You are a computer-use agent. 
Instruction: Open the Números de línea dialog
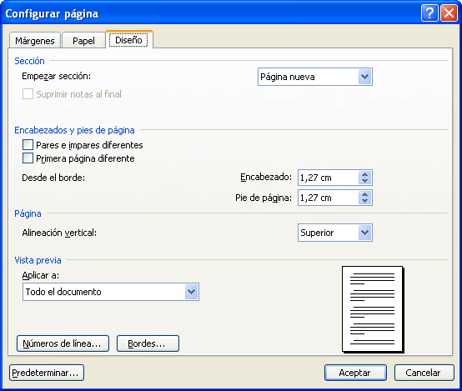click(x=63, y=343)
